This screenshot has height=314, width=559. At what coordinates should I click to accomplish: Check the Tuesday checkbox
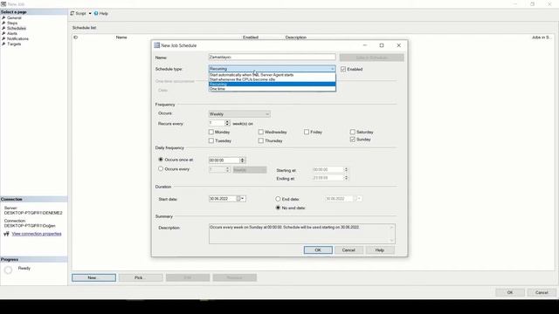(211, 141)
